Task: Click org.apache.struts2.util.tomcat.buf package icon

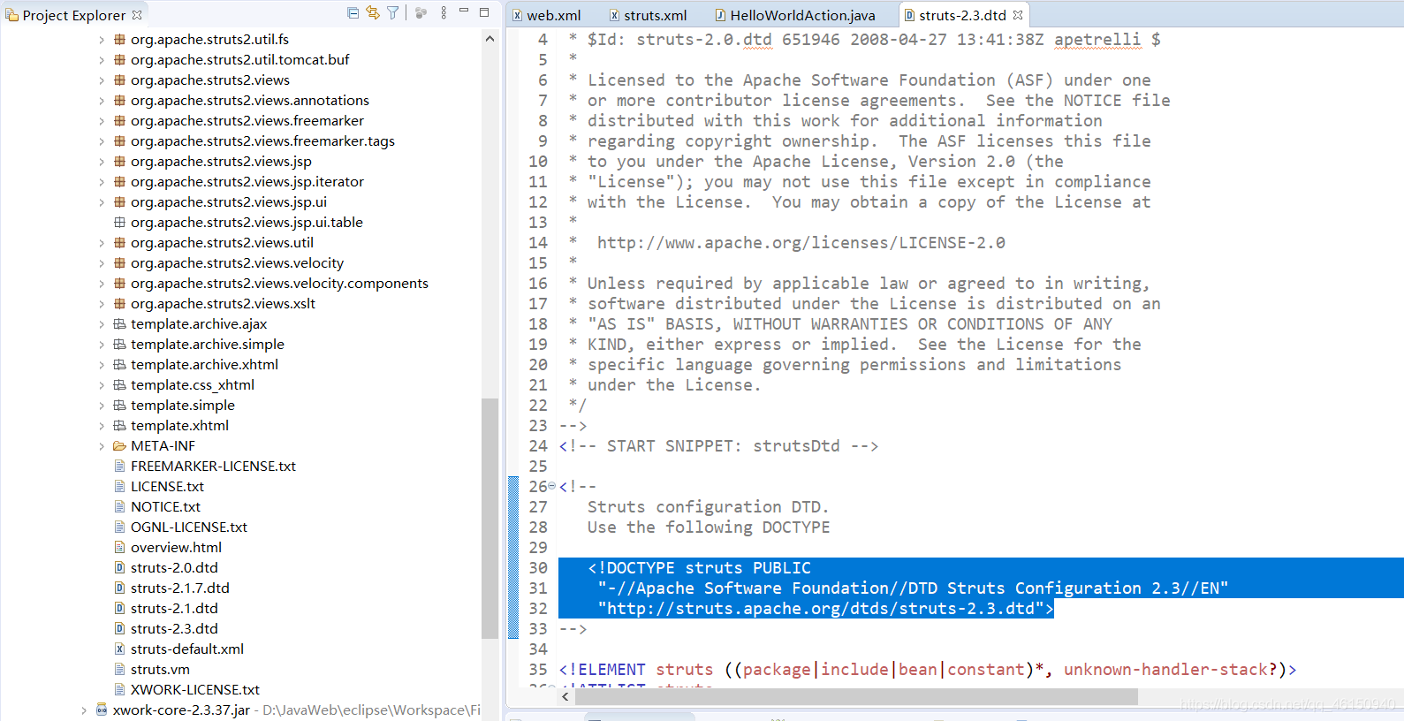Action: click(119, 59)
